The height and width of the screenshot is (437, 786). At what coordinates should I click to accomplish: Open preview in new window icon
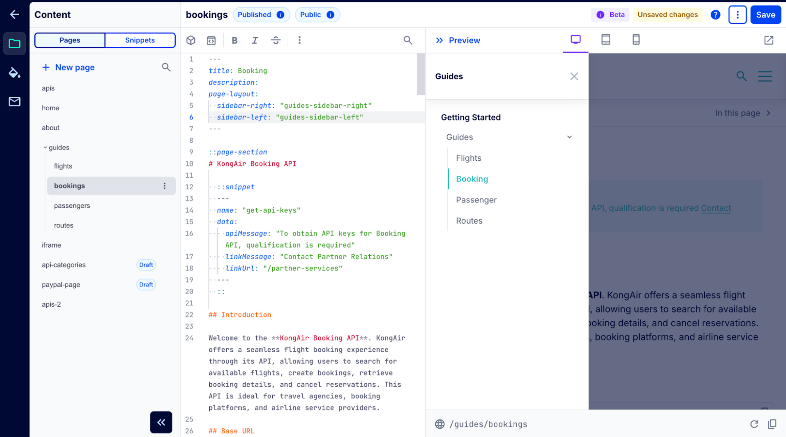coord(768,40)
